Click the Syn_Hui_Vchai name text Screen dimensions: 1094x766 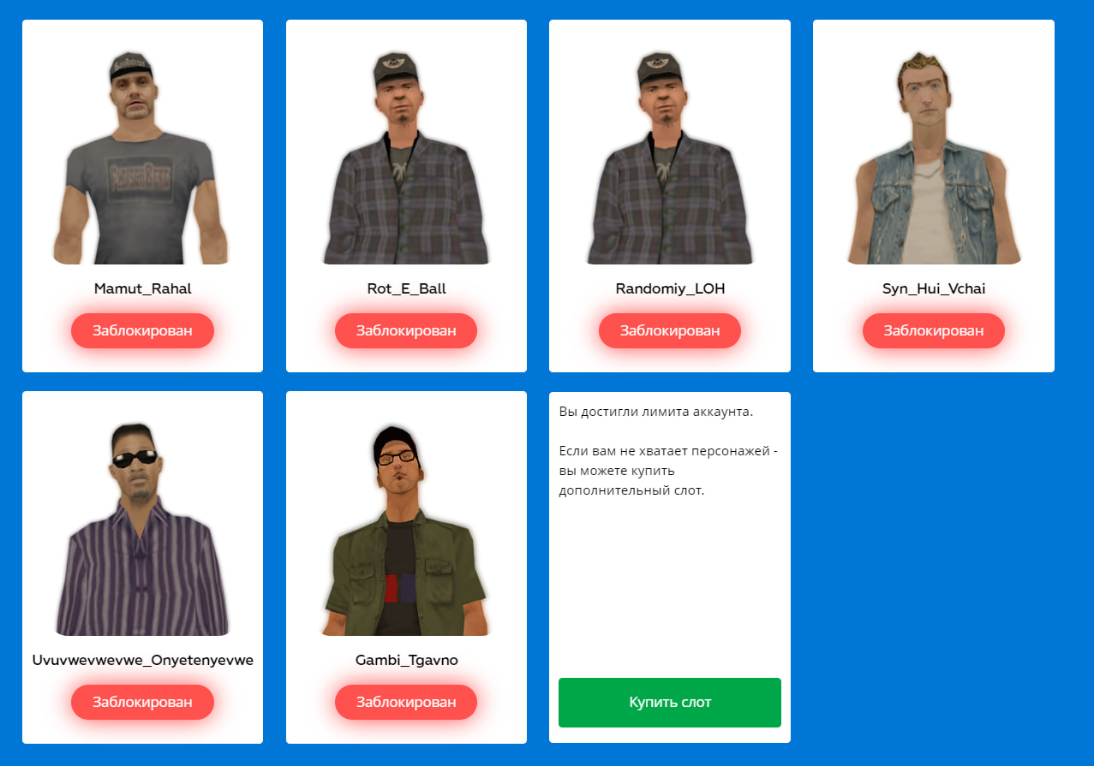coord(934,288)
